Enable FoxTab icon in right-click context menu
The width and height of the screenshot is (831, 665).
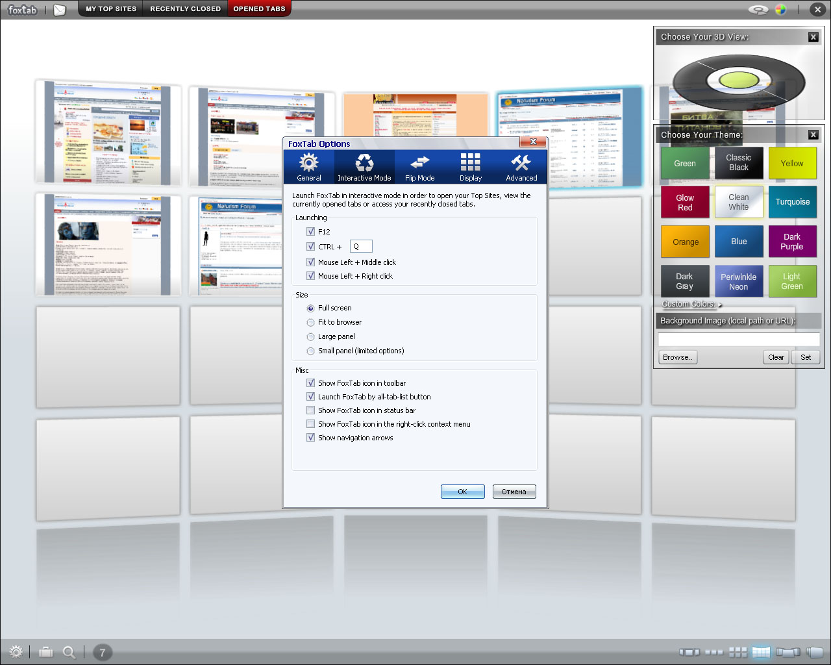pyautogui.click(x=310, y=423)
